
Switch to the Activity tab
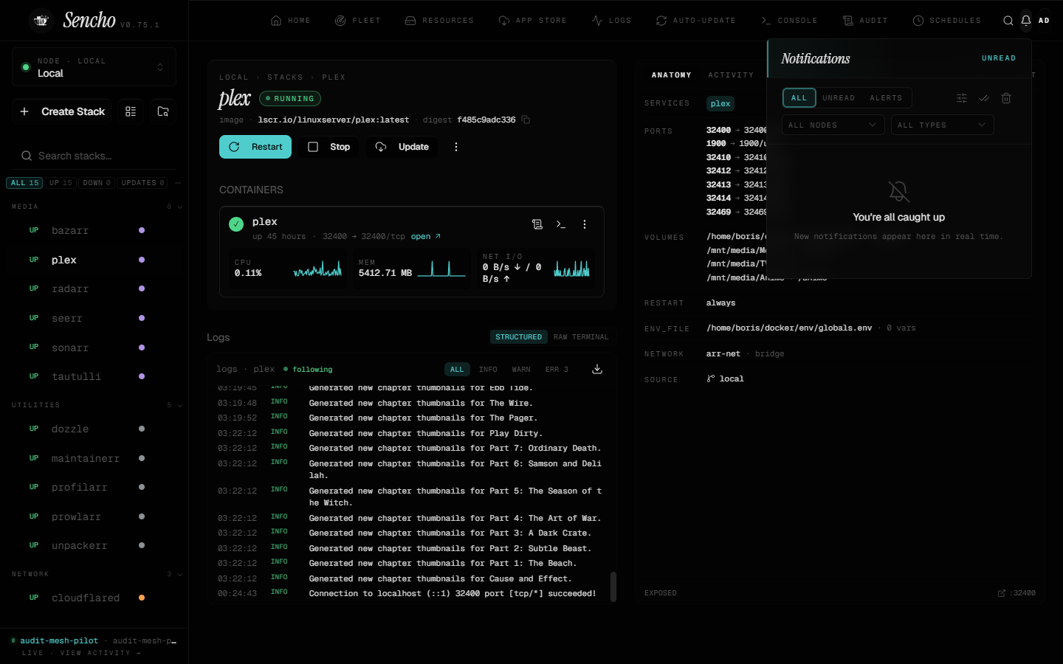coord(731,75)
